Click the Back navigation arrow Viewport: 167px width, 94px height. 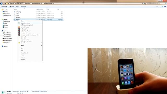pyautogui.click(x=1, y=3)
